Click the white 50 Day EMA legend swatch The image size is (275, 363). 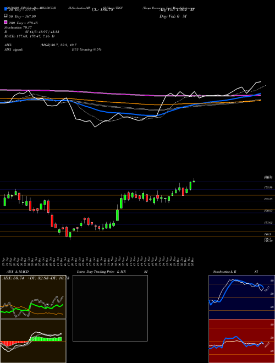click(6, 16)
